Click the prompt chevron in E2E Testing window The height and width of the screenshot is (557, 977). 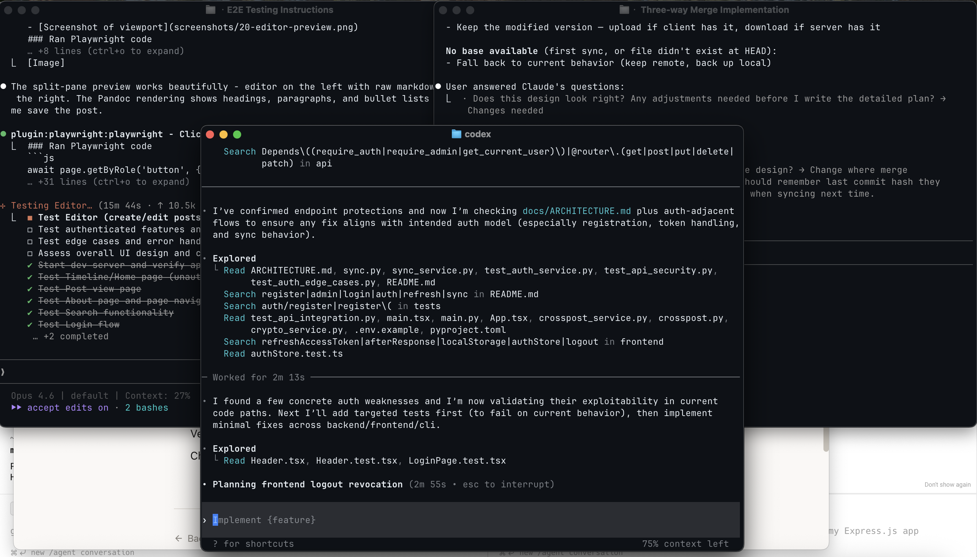pos(3,372)
